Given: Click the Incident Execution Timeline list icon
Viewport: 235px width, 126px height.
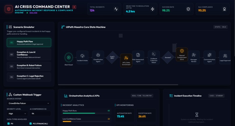Looking at the screenshot, I should coord(171,96).
